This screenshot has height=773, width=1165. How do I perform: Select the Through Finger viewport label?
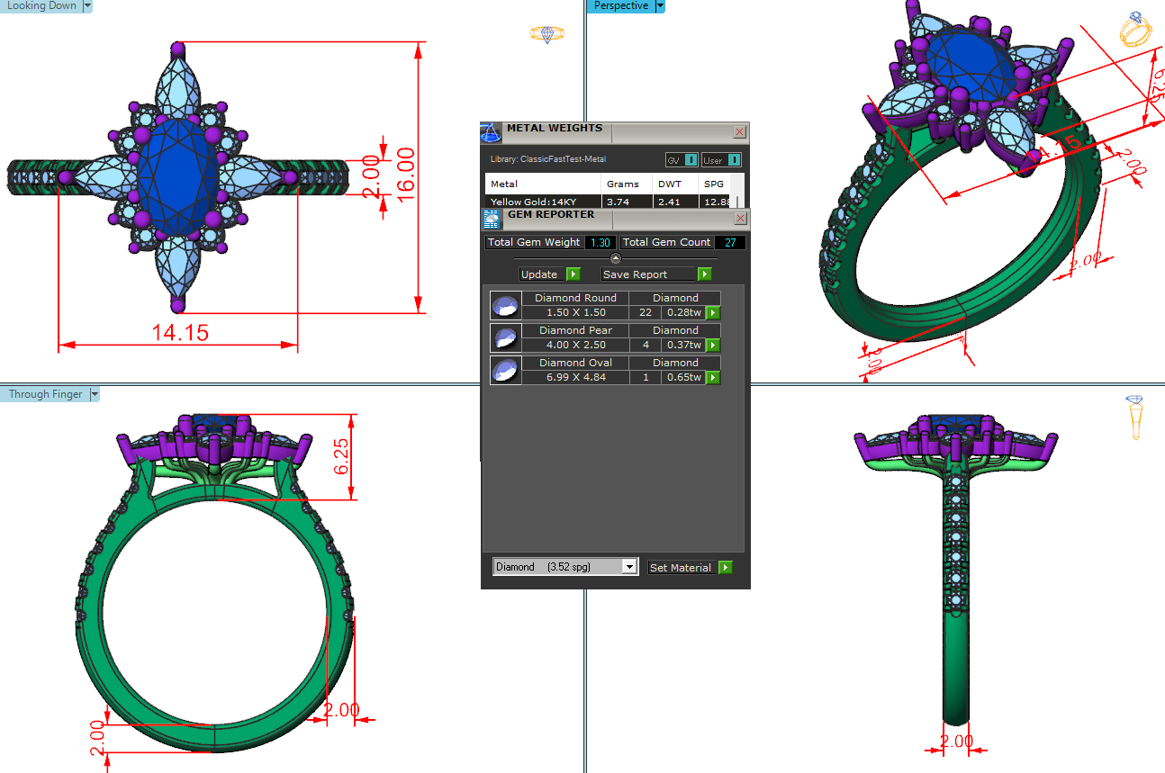click(x=45, y=394)
